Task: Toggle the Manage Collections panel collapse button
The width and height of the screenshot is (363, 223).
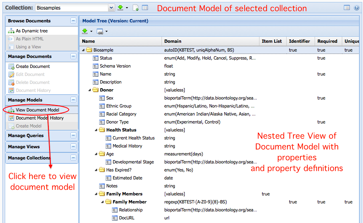Action: 73,157
